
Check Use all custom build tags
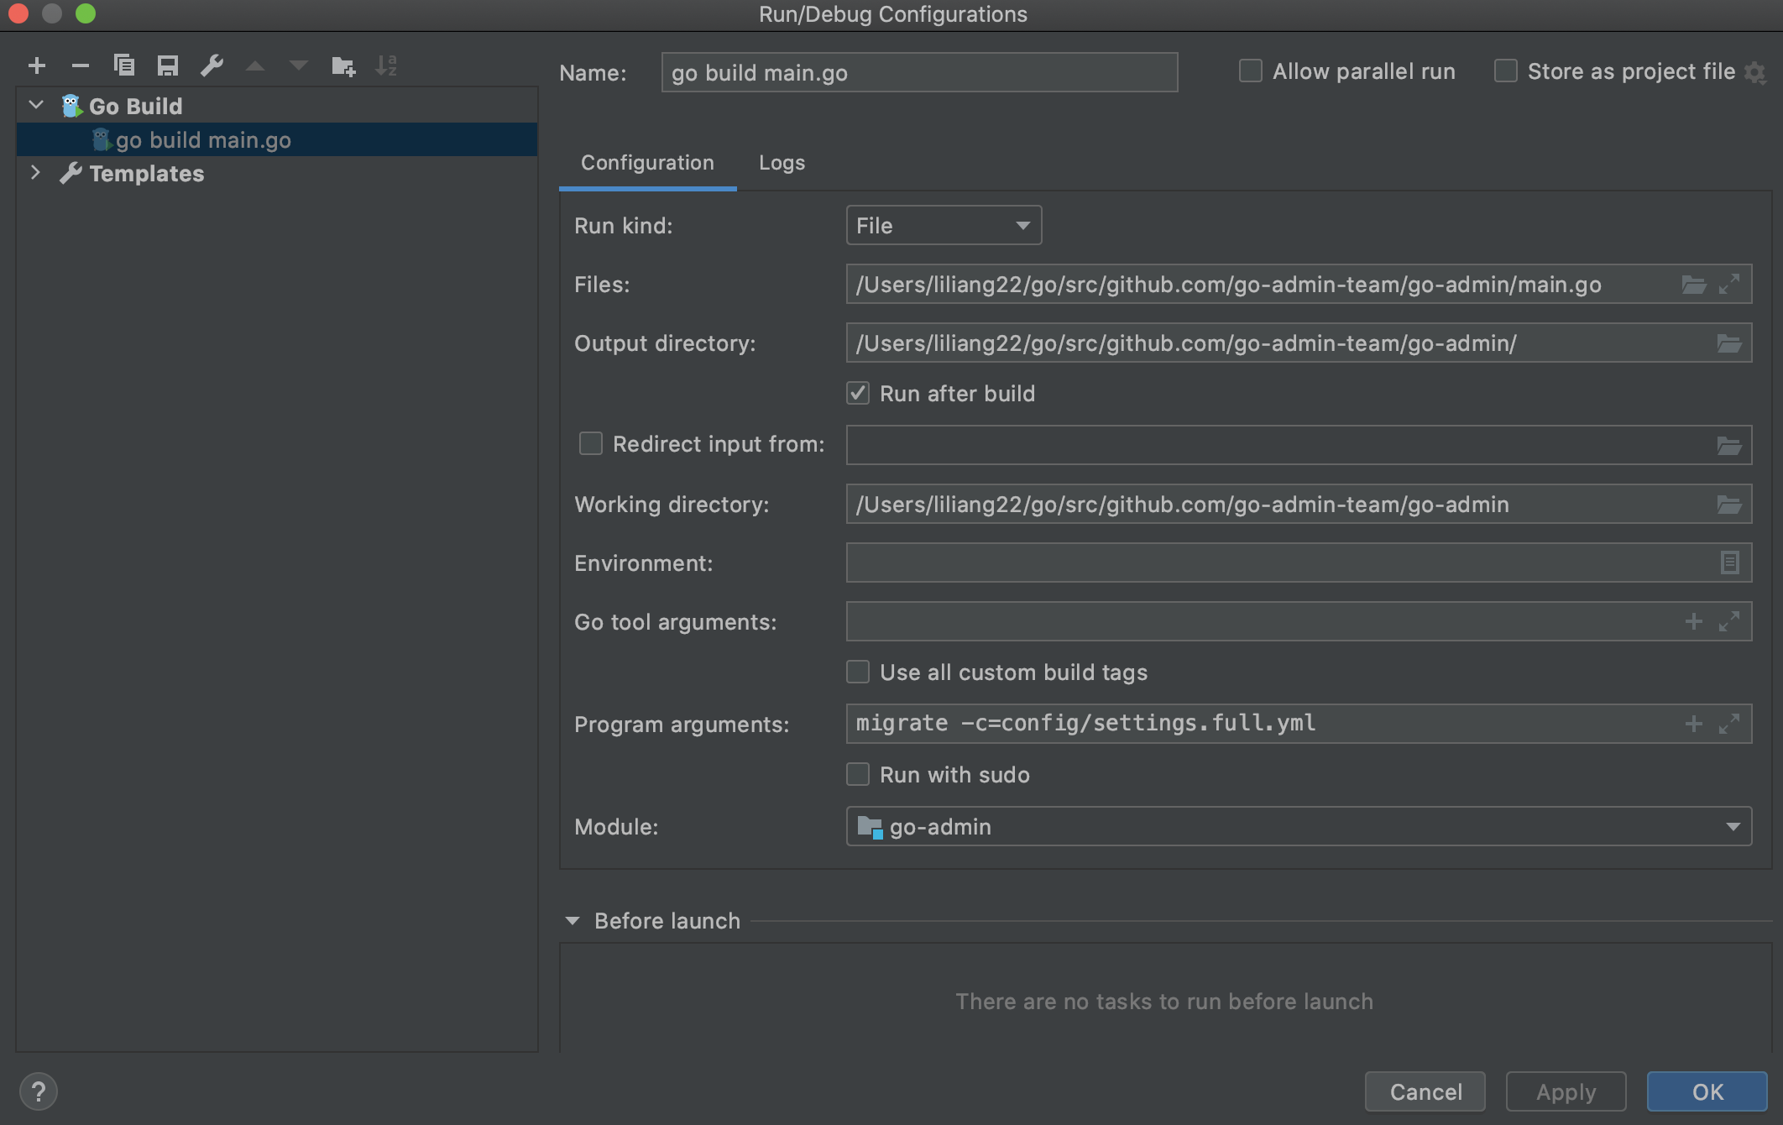(x=857, y=672)
